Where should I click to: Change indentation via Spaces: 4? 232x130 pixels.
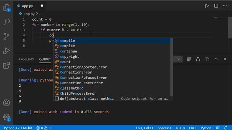tap(164, 128)
